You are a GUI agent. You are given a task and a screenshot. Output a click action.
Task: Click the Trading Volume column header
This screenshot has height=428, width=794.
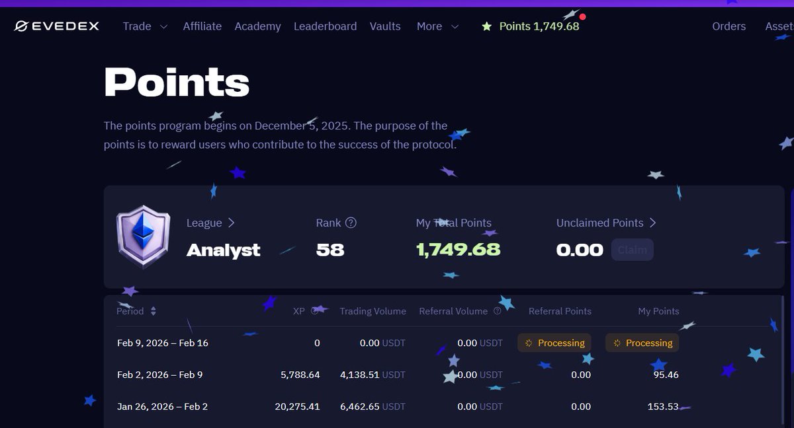point(373,311)
